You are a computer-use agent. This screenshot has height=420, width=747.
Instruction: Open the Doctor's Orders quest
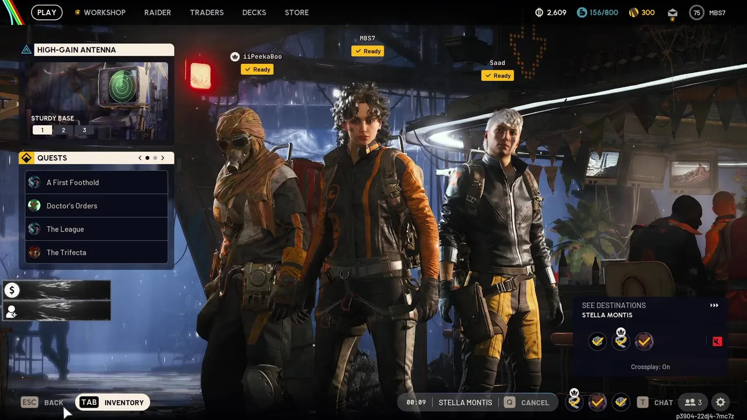tap(96, 205)
